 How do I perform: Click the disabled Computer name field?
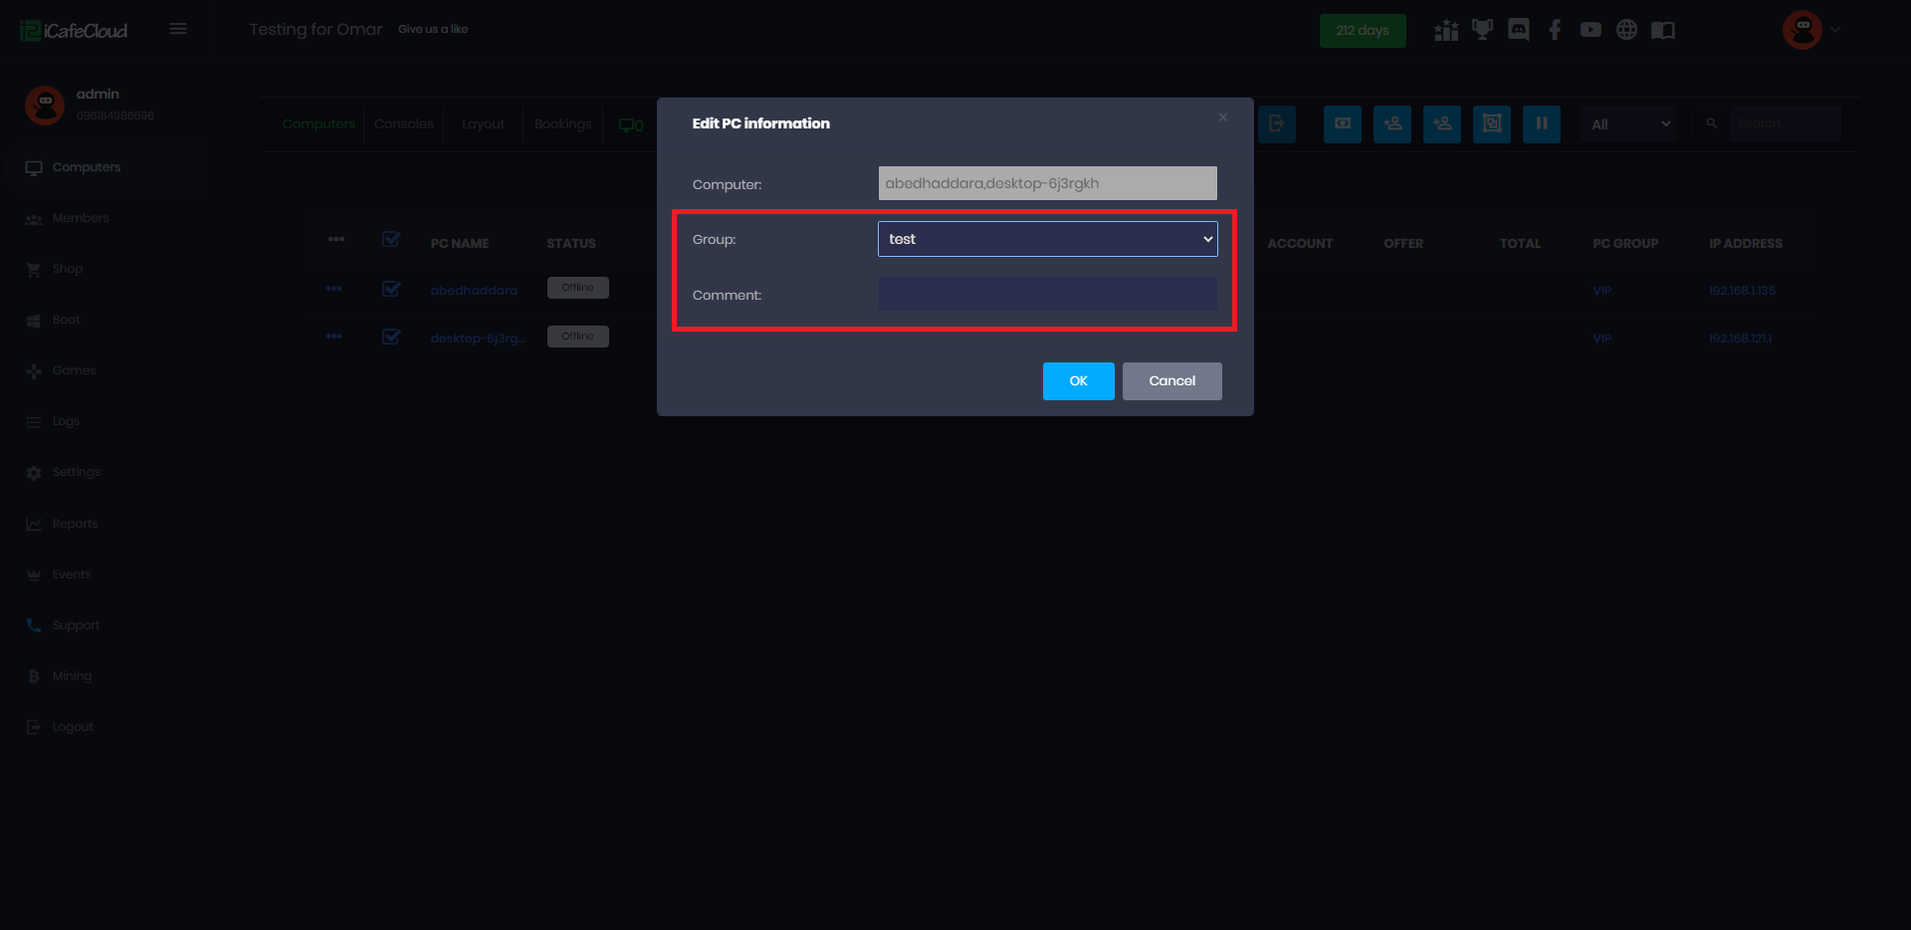click(x=1047, y=183)
